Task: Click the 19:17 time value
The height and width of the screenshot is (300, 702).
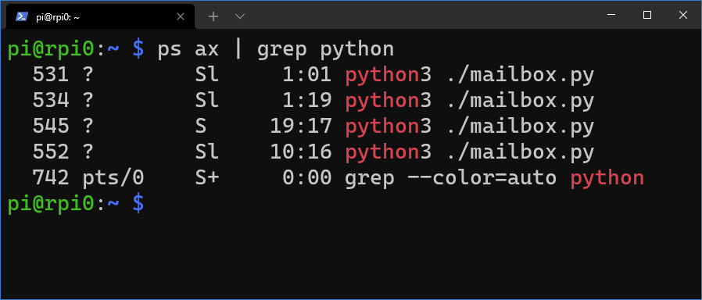Action: pyautogui.click(x=300, y=127)
